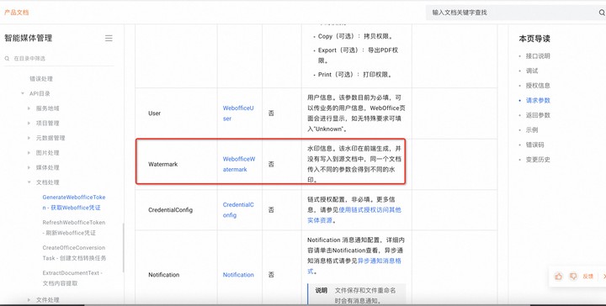
Task: Follow the 异步通知消息格式 link
Action: (354, 266)
